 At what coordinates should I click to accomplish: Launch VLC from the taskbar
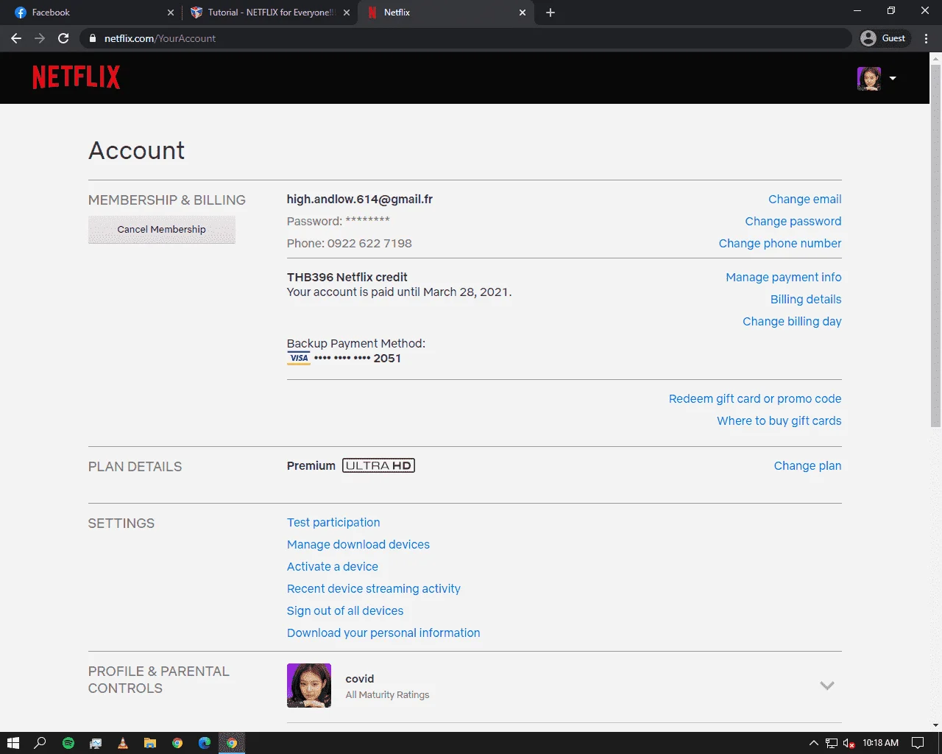coord(123,743)
